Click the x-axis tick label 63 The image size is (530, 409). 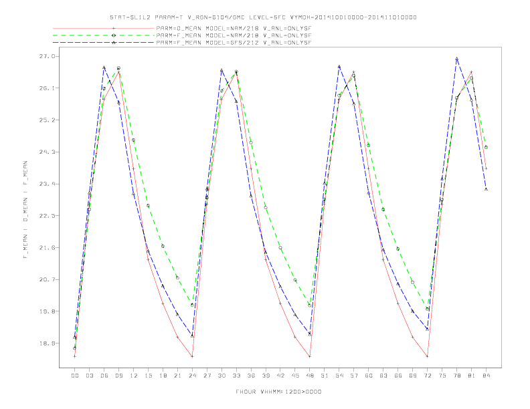[x=383, y=376]
